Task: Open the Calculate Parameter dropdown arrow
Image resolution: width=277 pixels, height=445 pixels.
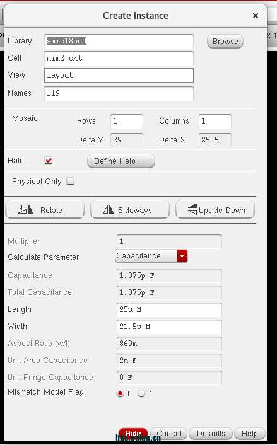Action: tap(182, 256)
